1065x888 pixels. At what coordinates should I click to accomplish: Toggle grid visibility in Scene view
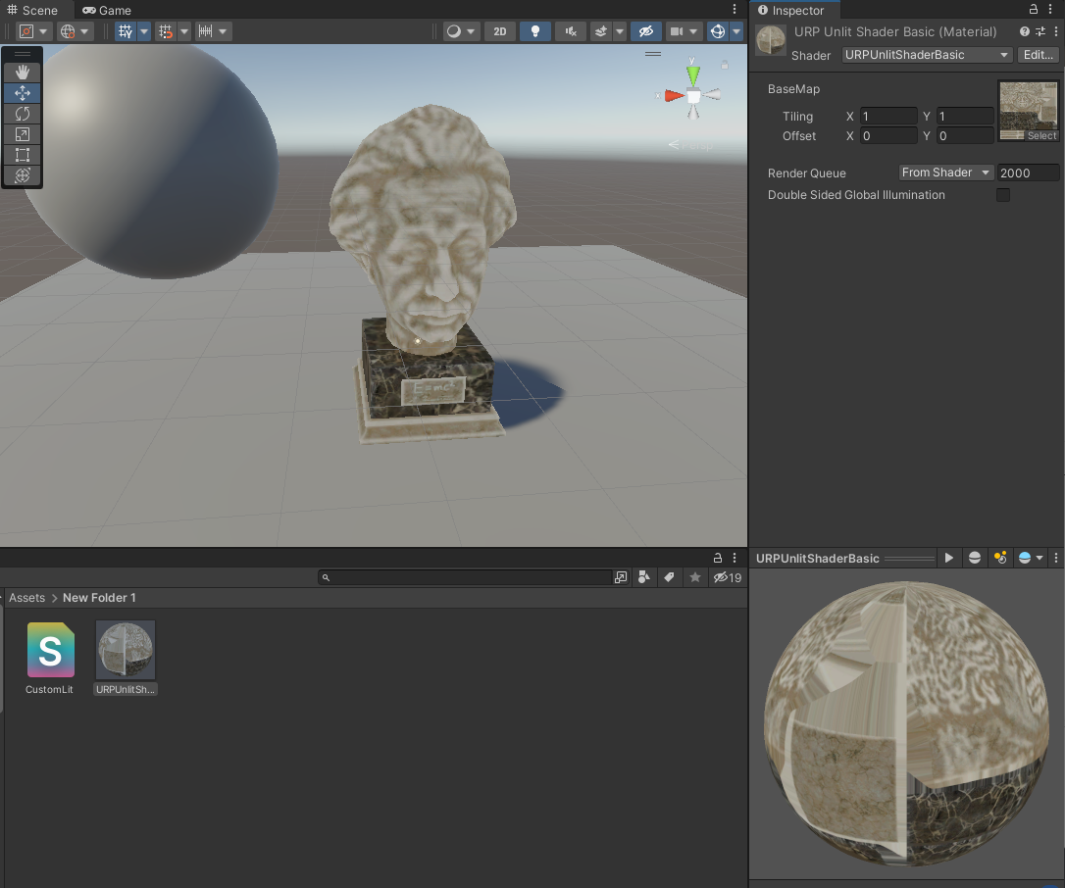[x=126, y=31]
